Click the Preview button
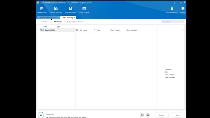This screenshot has width=210, height=118. pyautogui.click(x=58, y=22)
